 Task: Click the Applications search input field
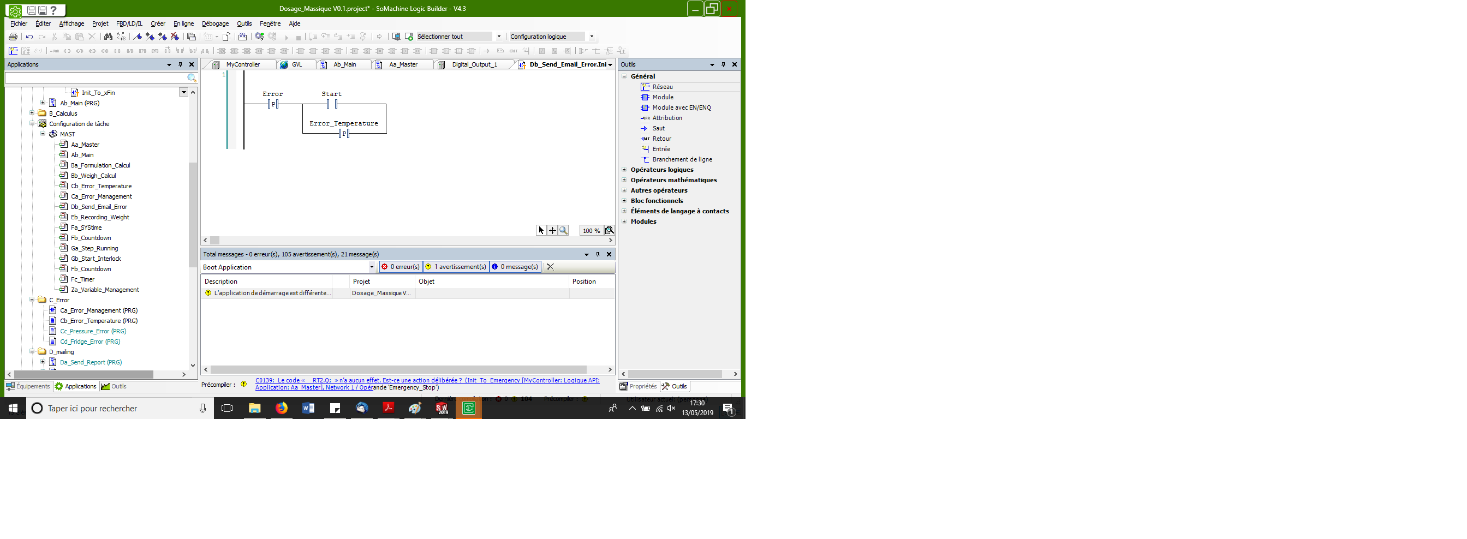click(x=96, y=77)
